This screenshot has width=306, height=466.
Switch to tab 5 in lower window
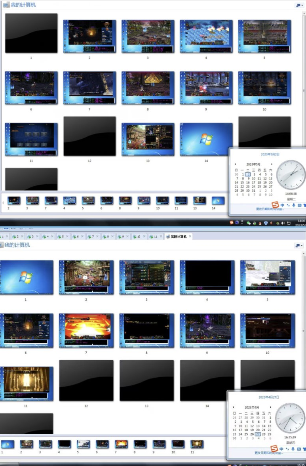click(x=63, y=237)
